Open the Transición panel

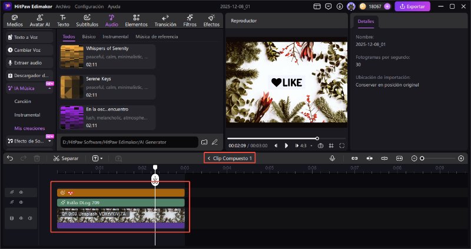coord(165,21)
